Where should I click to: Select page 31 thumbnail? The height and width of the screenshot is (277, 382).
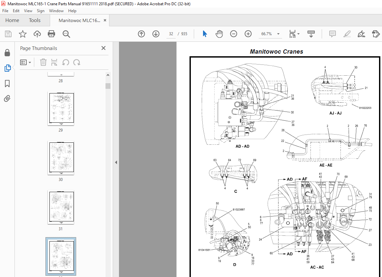pyautogui.click(x=61, y=207)
